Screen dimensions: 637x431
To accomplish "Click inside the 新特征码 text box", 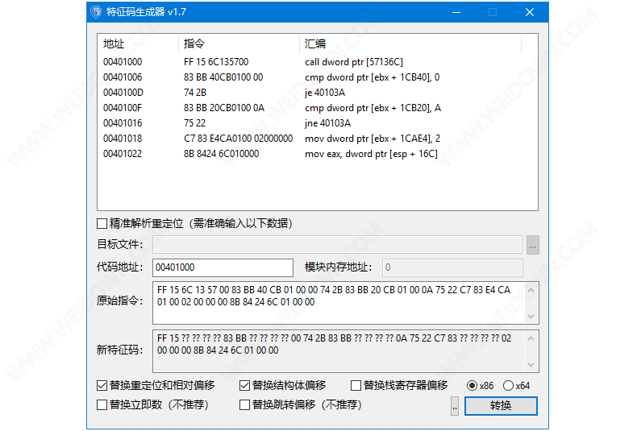I will click(x=339, y=351).
